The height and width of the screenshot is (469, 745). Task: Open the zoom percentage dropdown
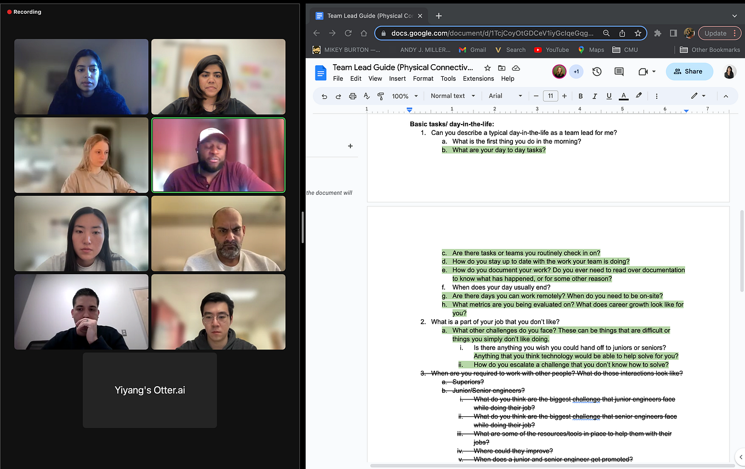click(404, 96)
